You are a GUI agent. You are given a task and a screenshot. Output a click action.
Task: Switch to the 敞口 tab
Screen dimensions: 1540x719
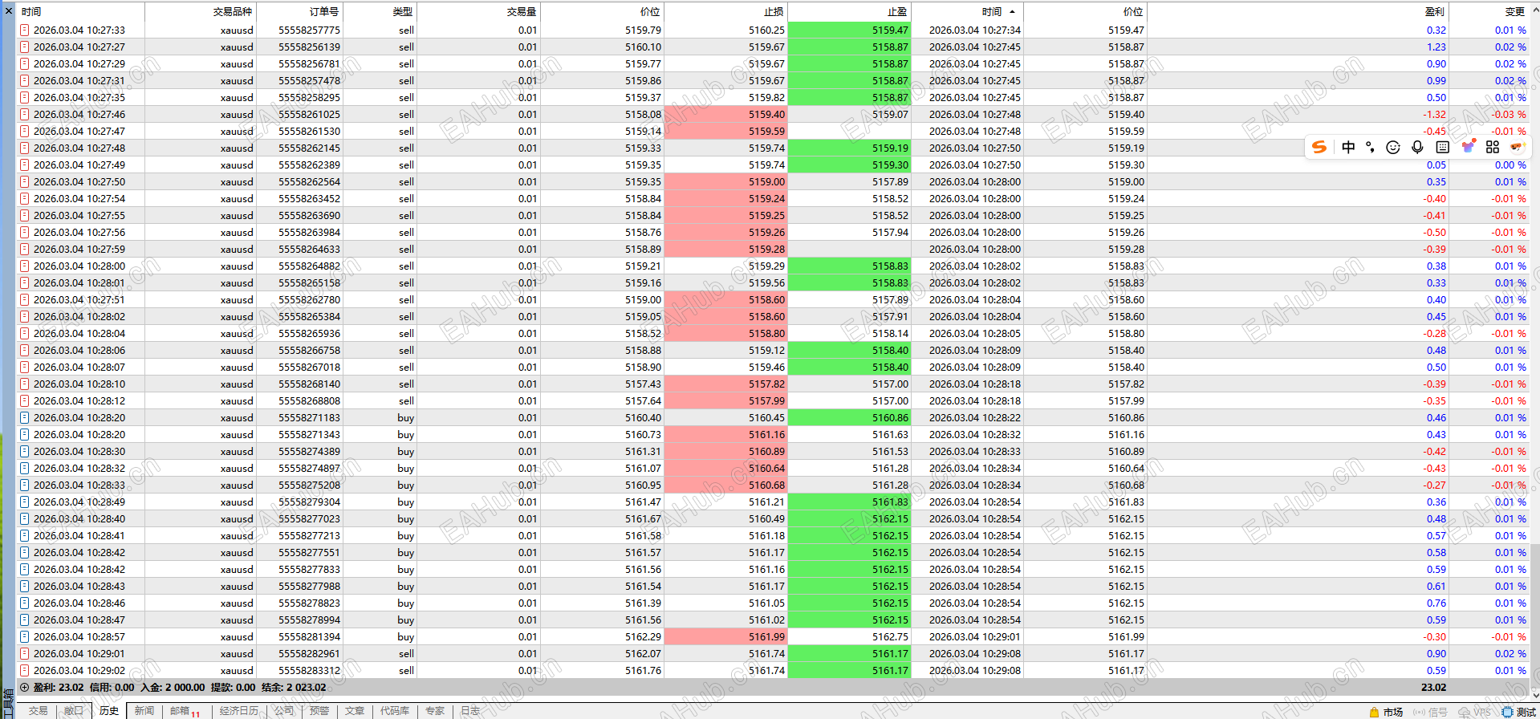73,711
